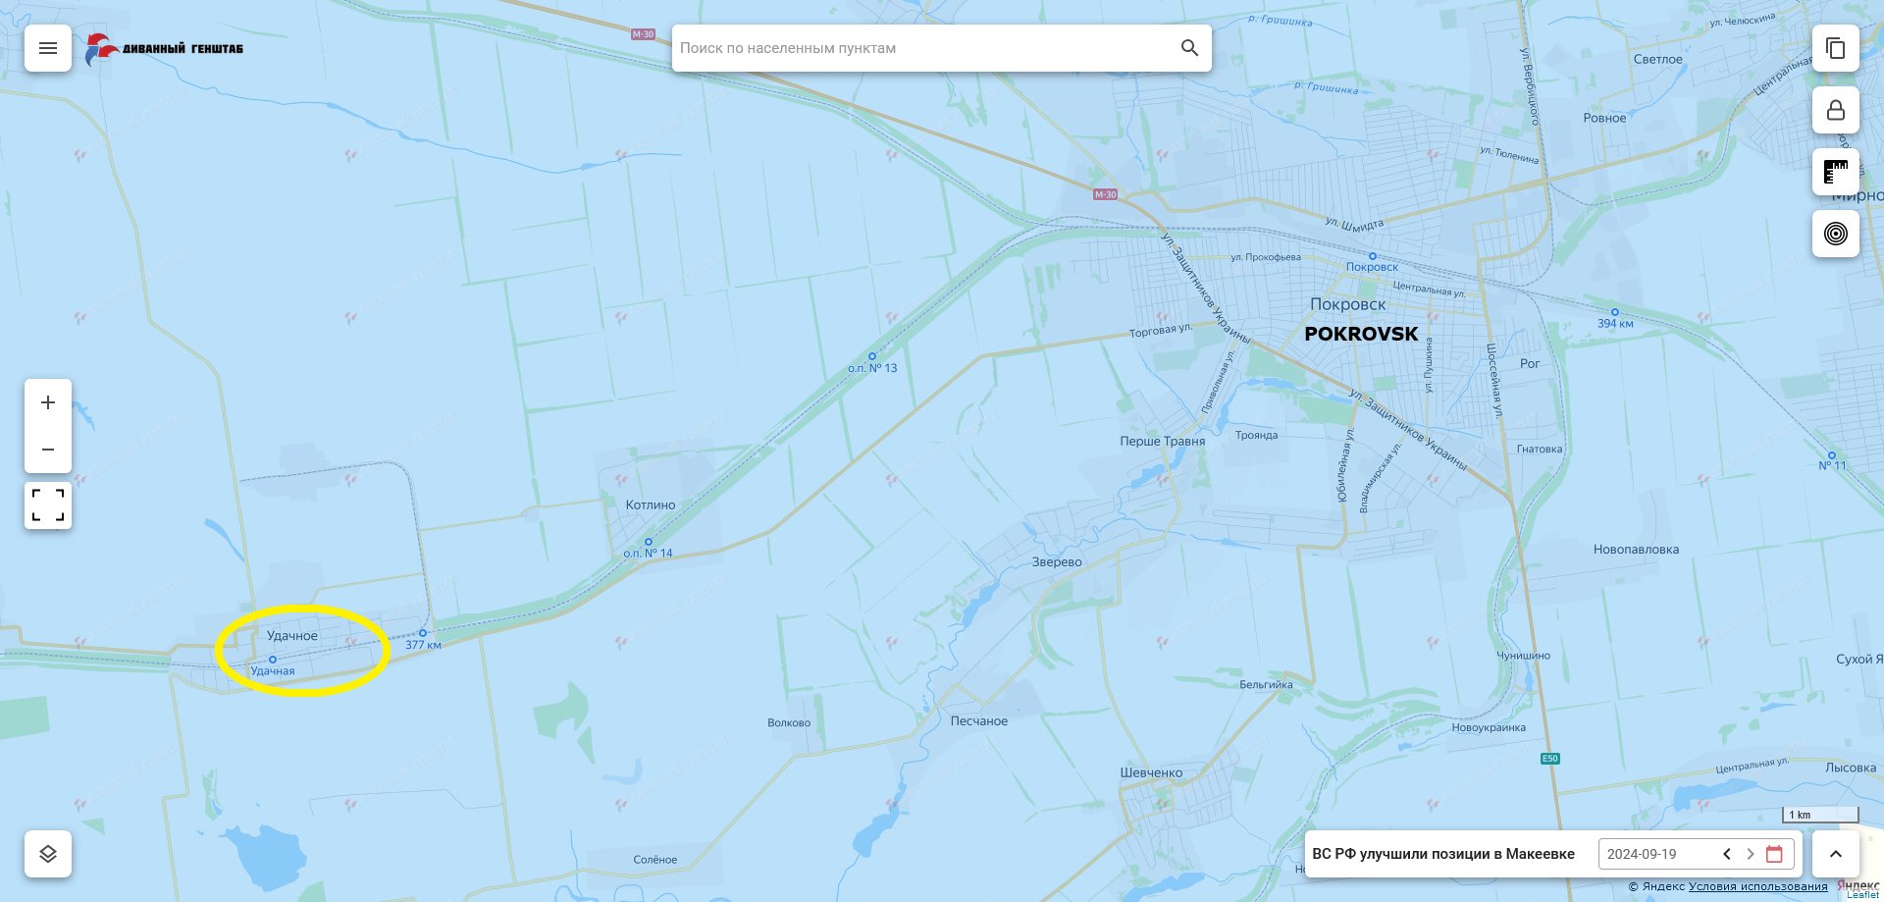Toggle the map lock button
The width and height of the screenshot is (1884, 902).
pos(1836,110)
